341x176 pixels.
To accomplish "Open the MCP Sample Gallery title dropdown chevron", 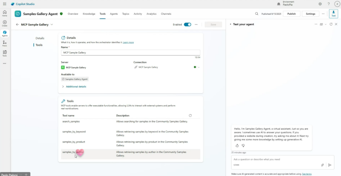I will 52,25.
